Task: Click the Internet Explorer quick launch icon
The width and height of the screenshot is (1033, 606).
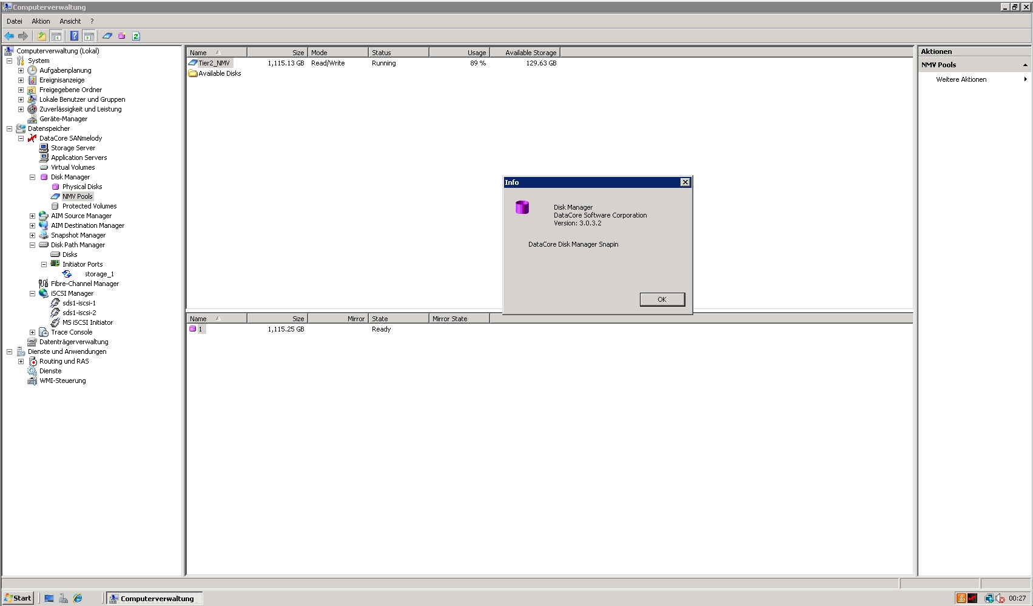Action: pos(78,598)
